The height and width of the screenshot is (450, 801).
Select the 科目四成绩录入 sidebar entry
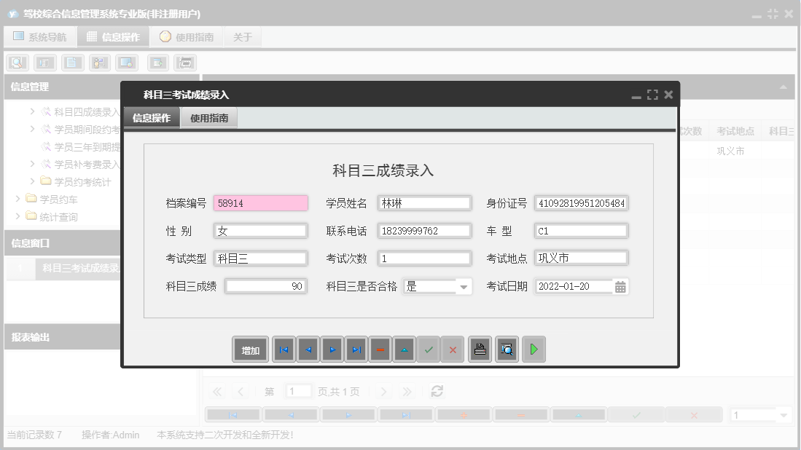coord(84,112)
